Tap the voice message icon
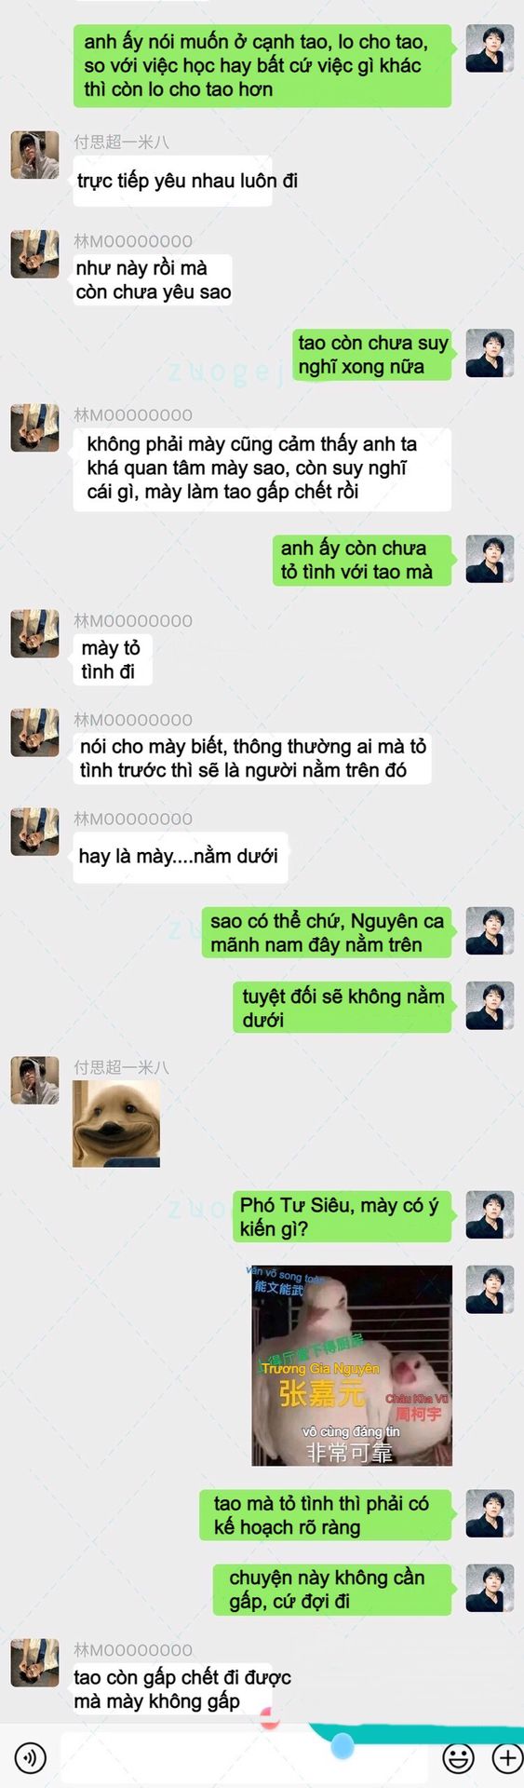 (31, 1757)
